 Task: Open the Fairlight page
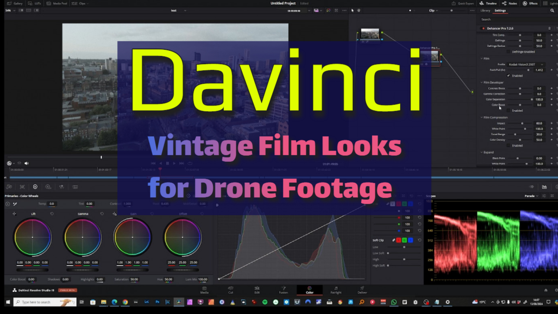pos(336,290)
